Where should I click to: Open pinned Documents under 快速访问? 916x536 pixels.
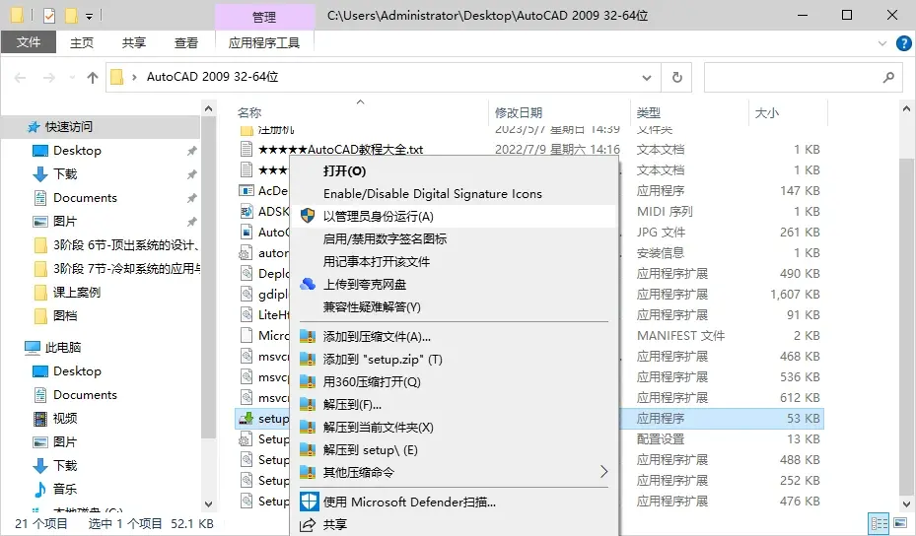[86, 198]
